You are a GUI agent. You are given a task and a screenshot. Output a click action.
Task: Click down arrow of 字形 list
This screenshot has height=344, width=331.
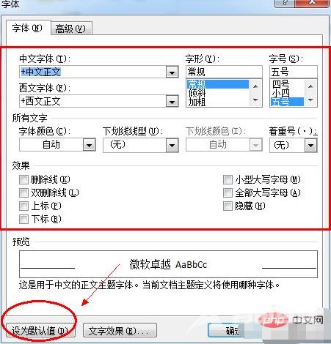pos(255,100)
